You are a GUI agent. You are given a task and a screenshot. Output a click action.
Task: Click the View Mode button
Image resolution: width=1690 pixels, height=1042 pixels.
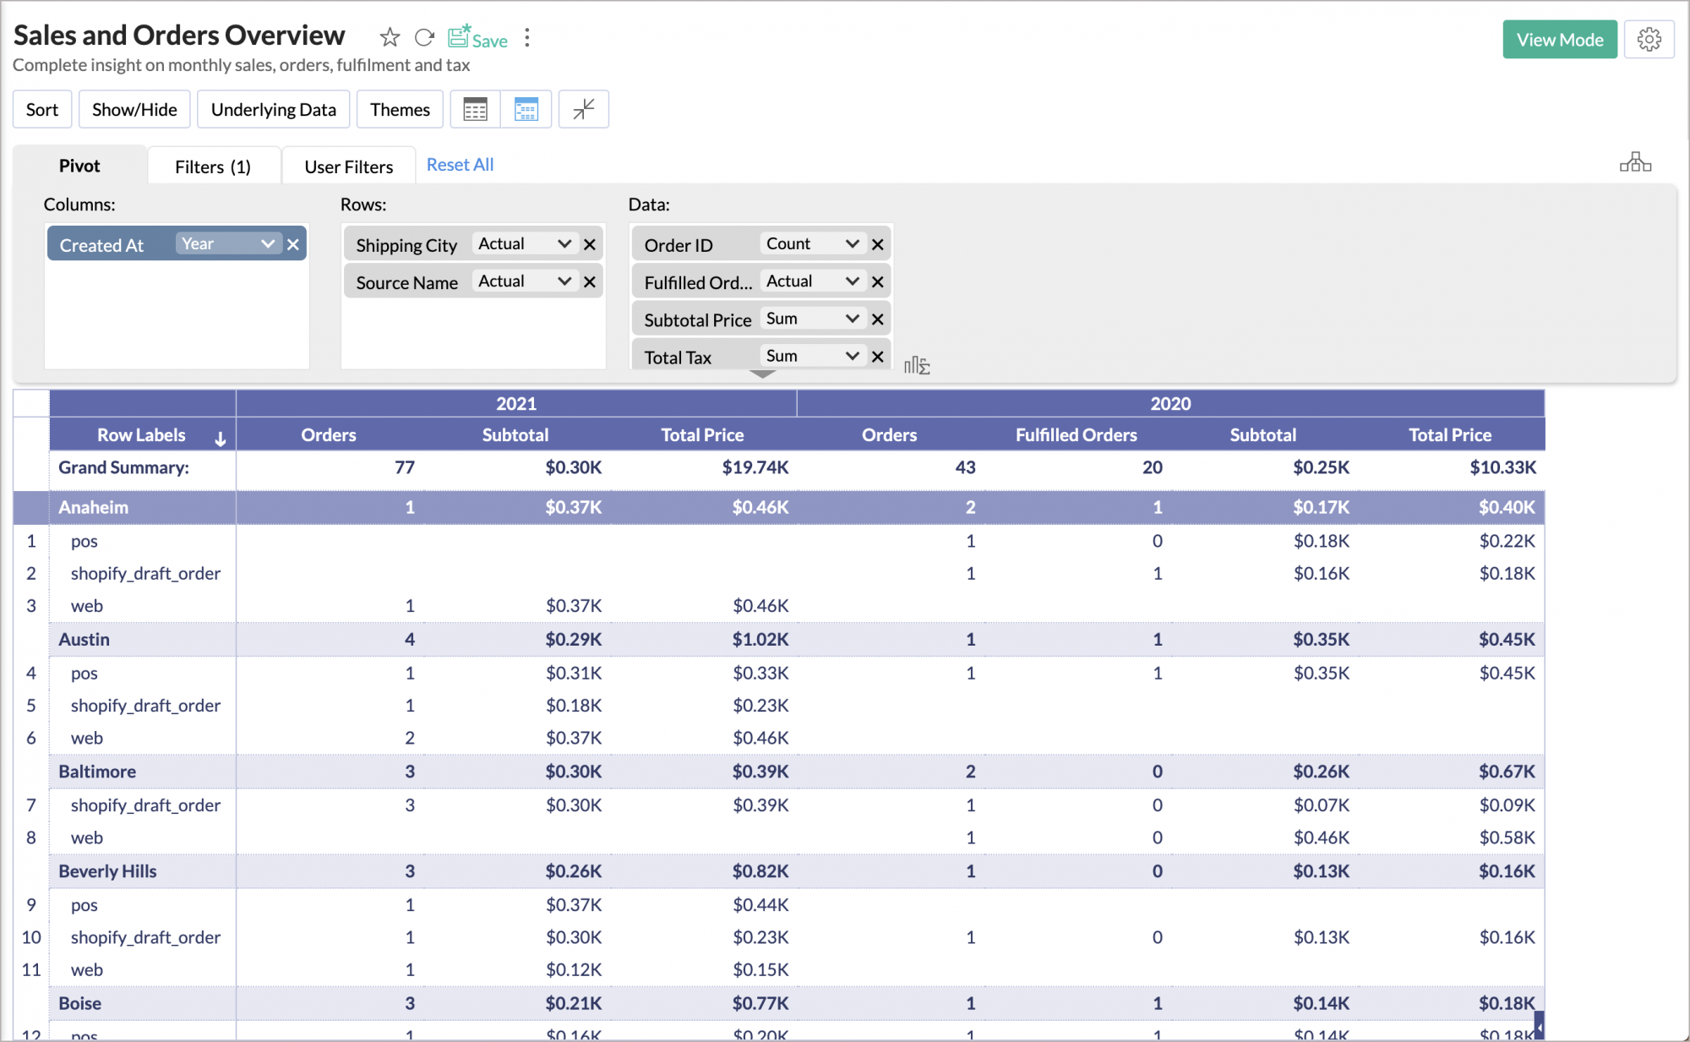tap(1559, 40)
